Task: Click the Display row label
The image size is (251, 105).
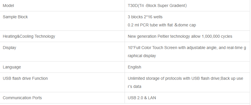Action: coord(9,48)
